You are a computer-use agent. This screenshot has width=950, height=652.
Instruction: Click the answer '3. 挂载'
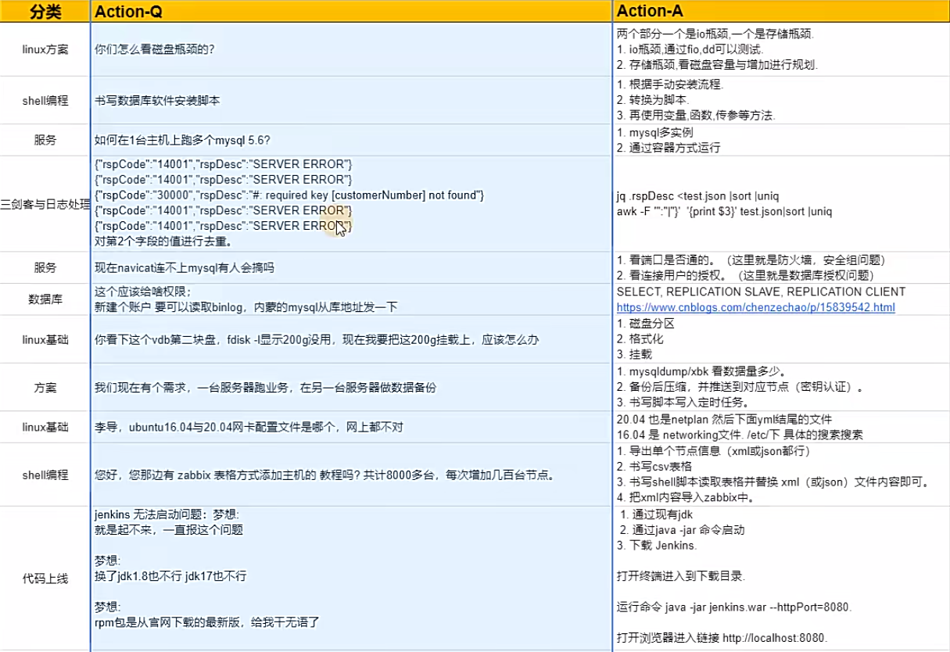coord(636,354)
